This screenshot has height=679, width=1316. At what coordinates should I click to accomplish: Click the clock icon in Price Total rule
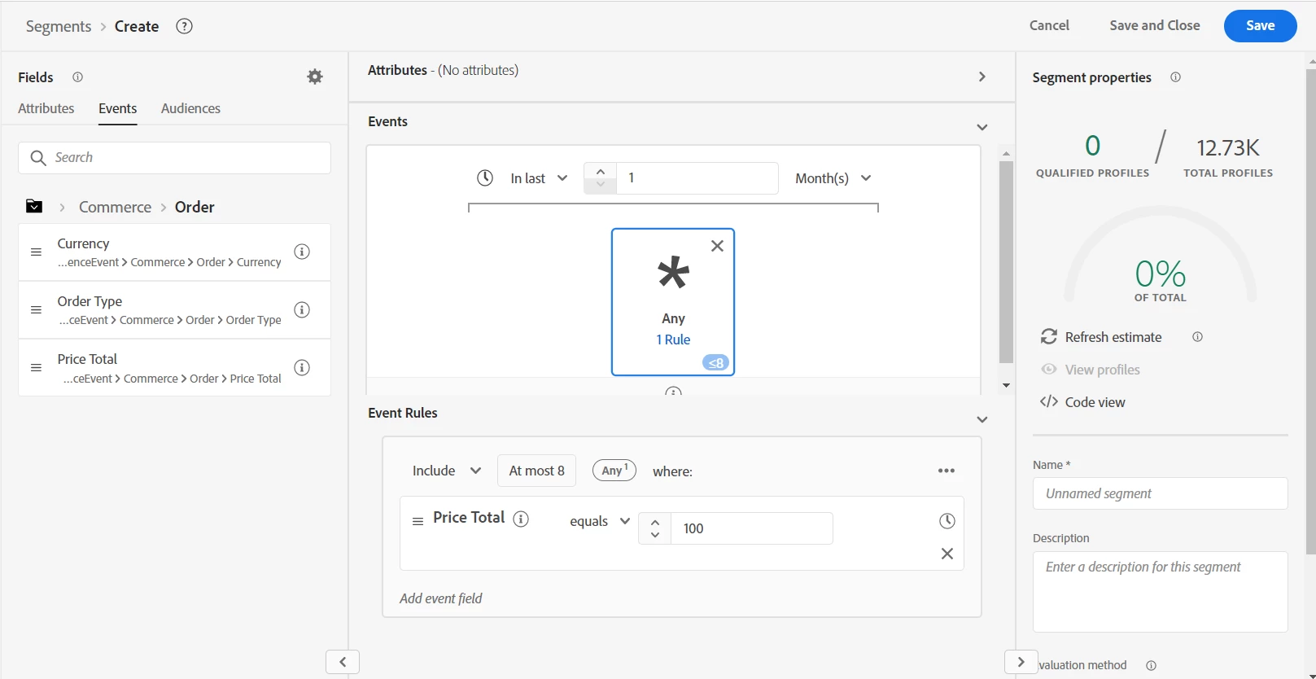pyautogui.click(x=947, y=521)
